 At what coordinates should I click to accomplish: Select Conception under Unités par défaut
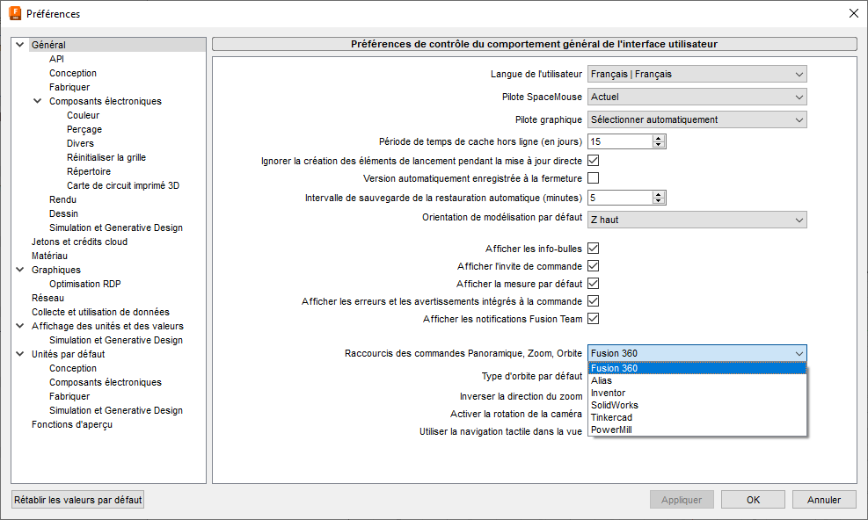click(x=72, y=368)
